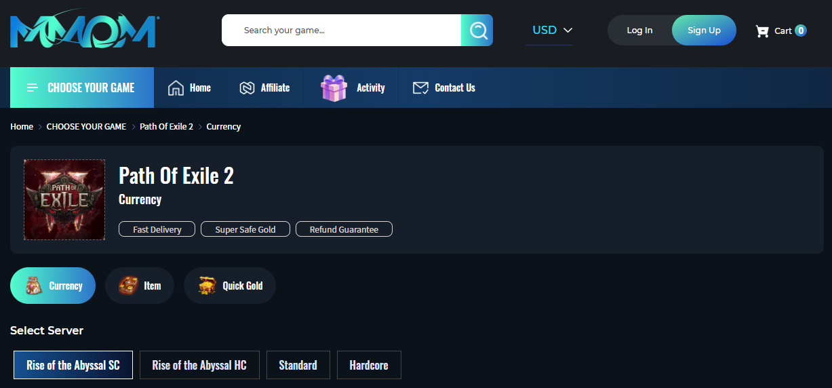832x388 pixels.
Task: Select the Standard server option
Action: [298, 365]
